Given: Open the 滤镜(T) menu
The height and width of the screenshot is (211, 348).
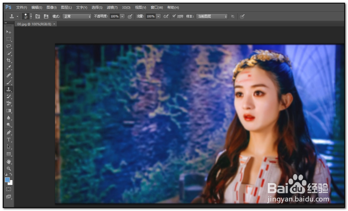Looking at the screenshot, I should [x=112, y=8].
